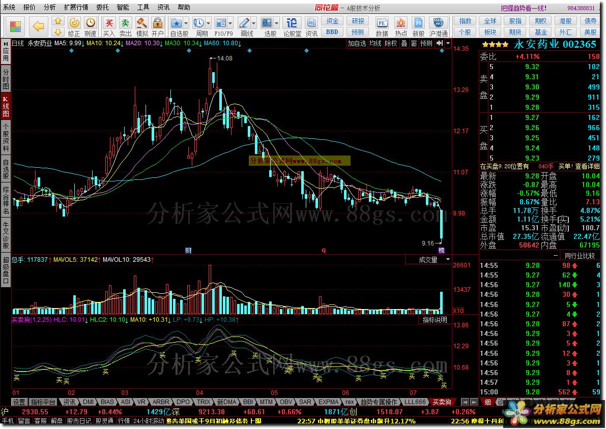Open the 模拟 gavel simulation icon
Screen dimensions: 606x429
coord(141,26)
